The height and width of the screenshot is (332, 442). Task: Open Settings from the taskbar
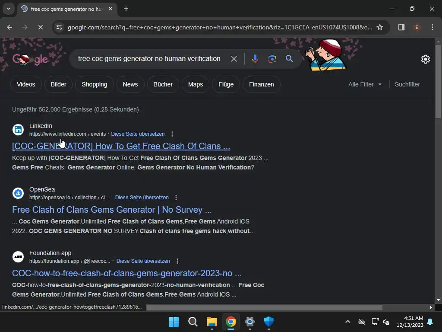(x=250, y=322)
